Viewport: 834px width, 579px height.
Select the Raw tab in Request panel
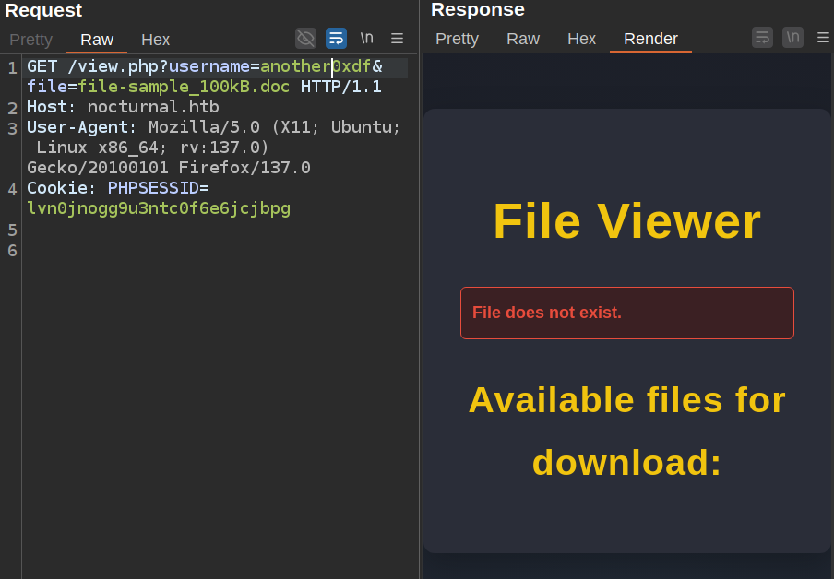[x=97, y=40]
